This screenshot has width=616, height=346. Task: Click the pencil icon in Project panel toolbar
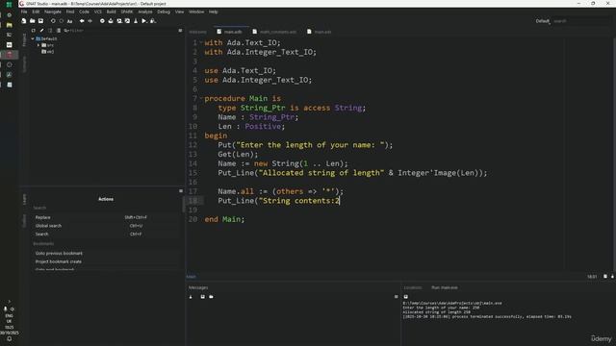click(41, 30)
